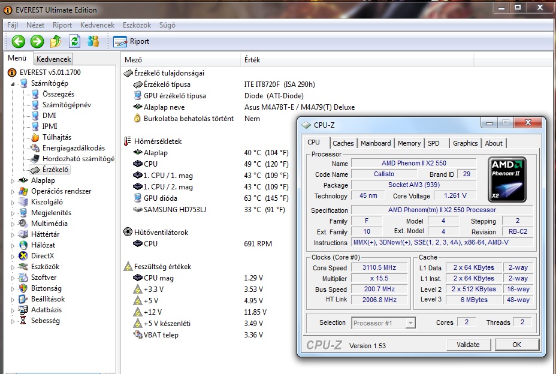Select Összegzés in the tree
This screenshot has height=374, width=556.
point(58,94)
